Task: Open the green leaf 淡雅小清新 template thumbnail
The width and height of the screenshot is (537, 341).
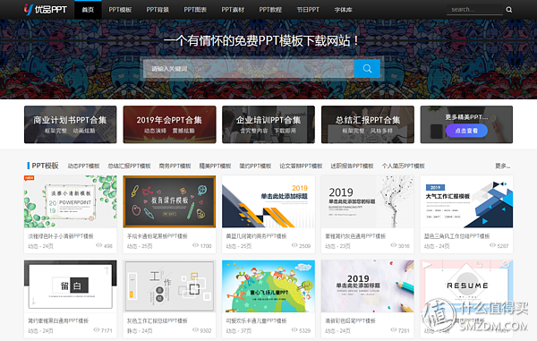Action: [70, 201]
